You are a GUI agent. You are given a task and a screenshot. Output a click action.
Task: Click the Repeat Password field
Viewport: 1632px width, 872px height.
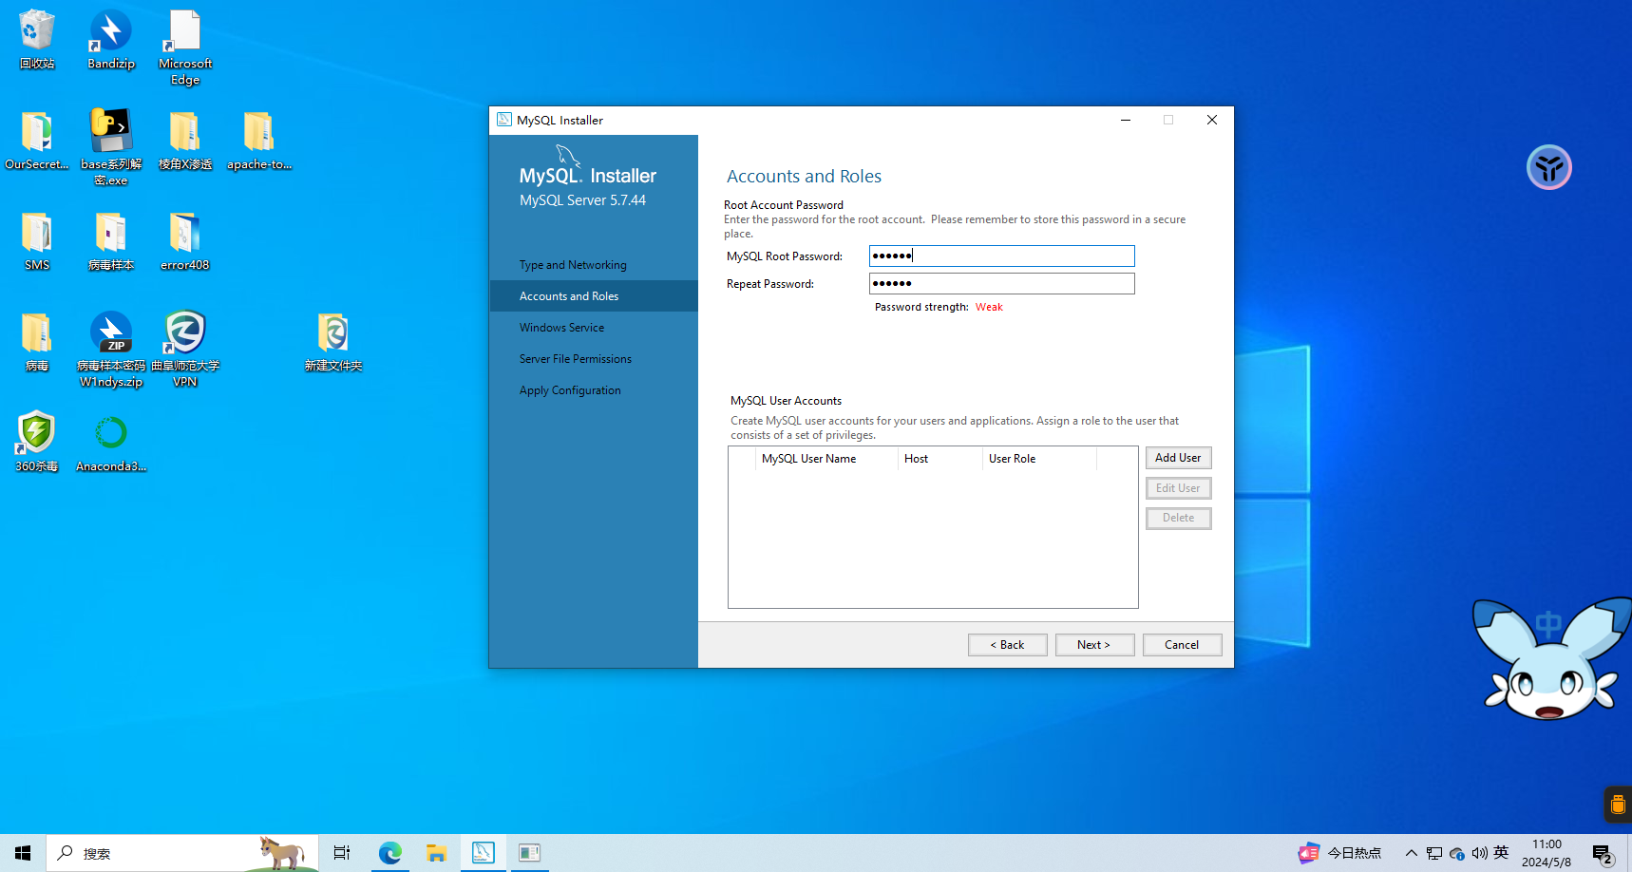pyautogui.click(x=1001, y=284)
